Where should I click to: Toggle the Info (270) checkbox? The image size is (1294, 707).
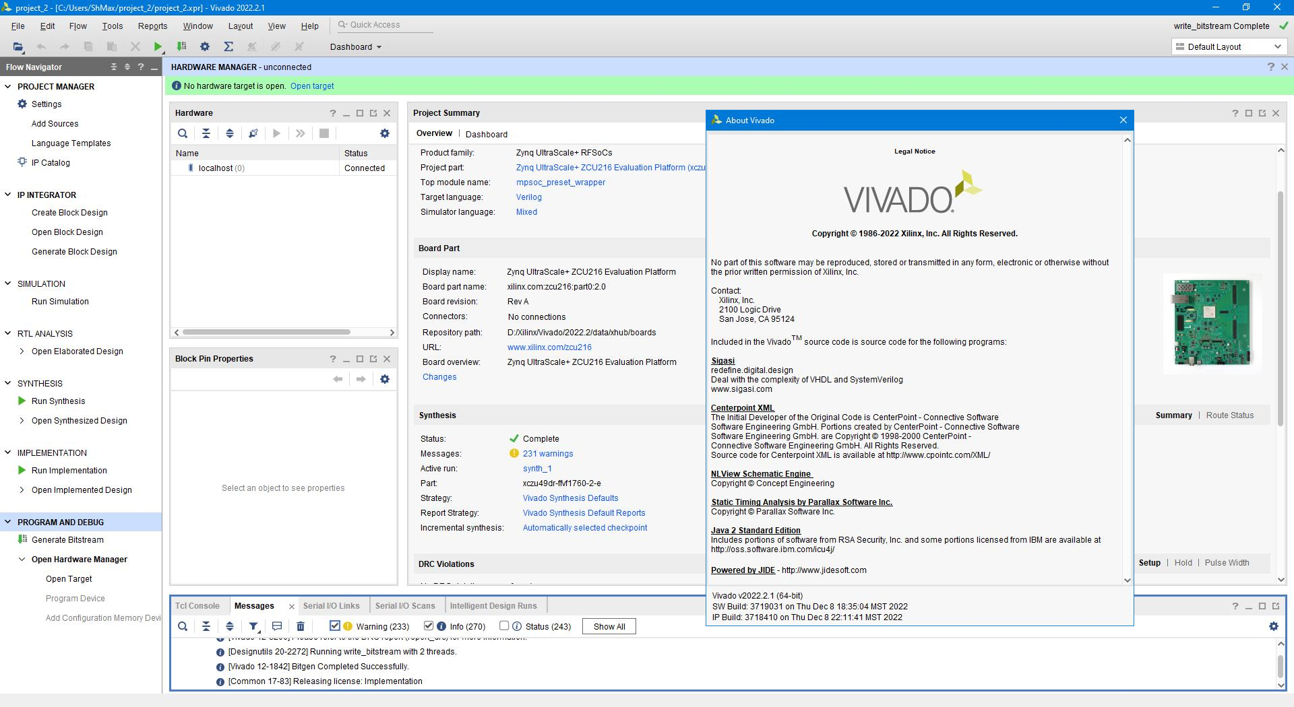pos(429,626)
